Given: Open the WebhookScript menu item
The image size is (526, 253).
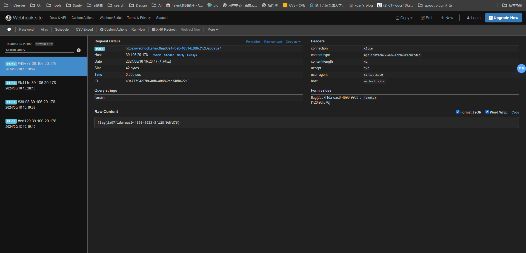Looking at the screenshot, I should (x=111, y=18).
